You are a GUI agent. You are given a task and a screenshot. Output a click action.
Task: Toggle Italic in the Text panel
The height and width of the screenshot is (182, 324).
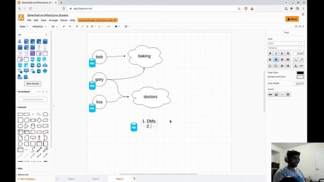(276, 54)
